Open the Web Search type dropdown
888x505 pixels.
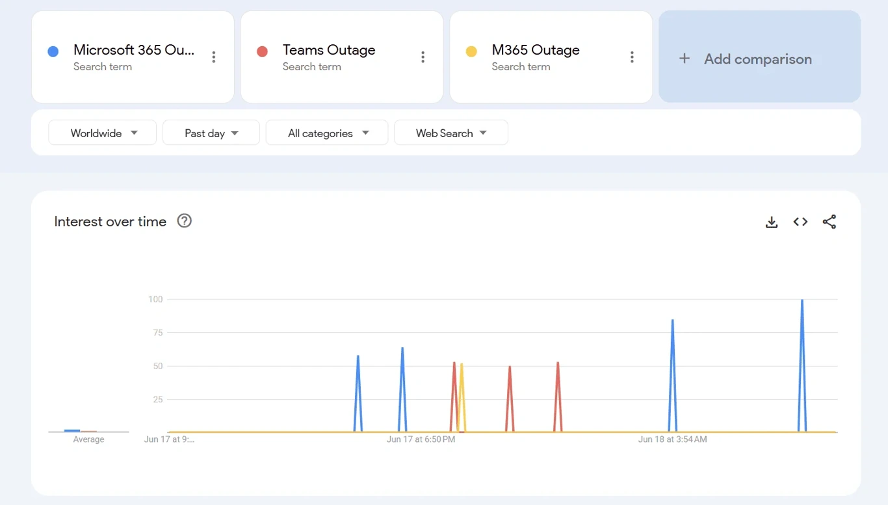pyautogui.click(x=451, y=133)
